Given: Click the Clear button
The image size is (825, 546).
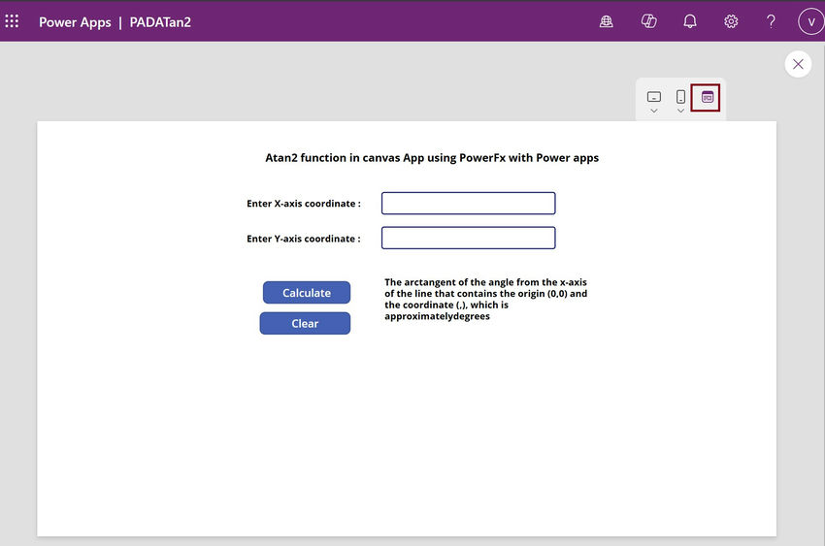Looking at the screenshot, I should (305, 323).
